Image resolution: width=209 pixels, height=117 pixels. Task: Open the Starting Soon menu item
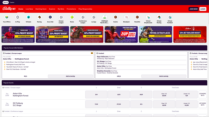point(41,9)
